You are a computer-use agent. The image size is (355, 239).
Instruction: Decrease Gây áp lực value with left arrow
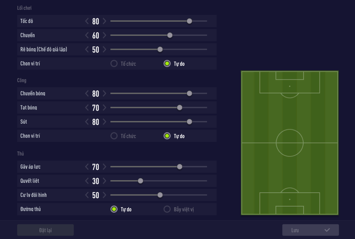tap(87, 167)
